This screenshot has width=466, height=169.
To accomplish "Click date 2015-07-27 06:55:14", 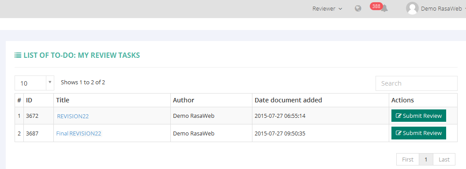I will (x=280, y=116).
